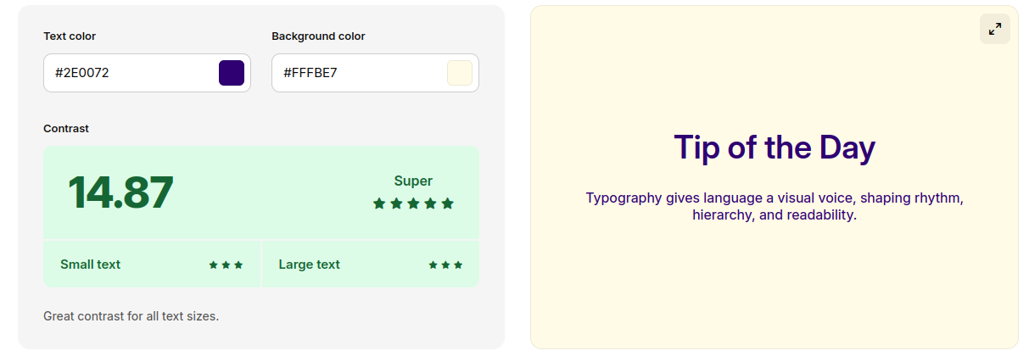Open the cream background color swatch
Screen dimensions: 1029x362
coord(460,73)
